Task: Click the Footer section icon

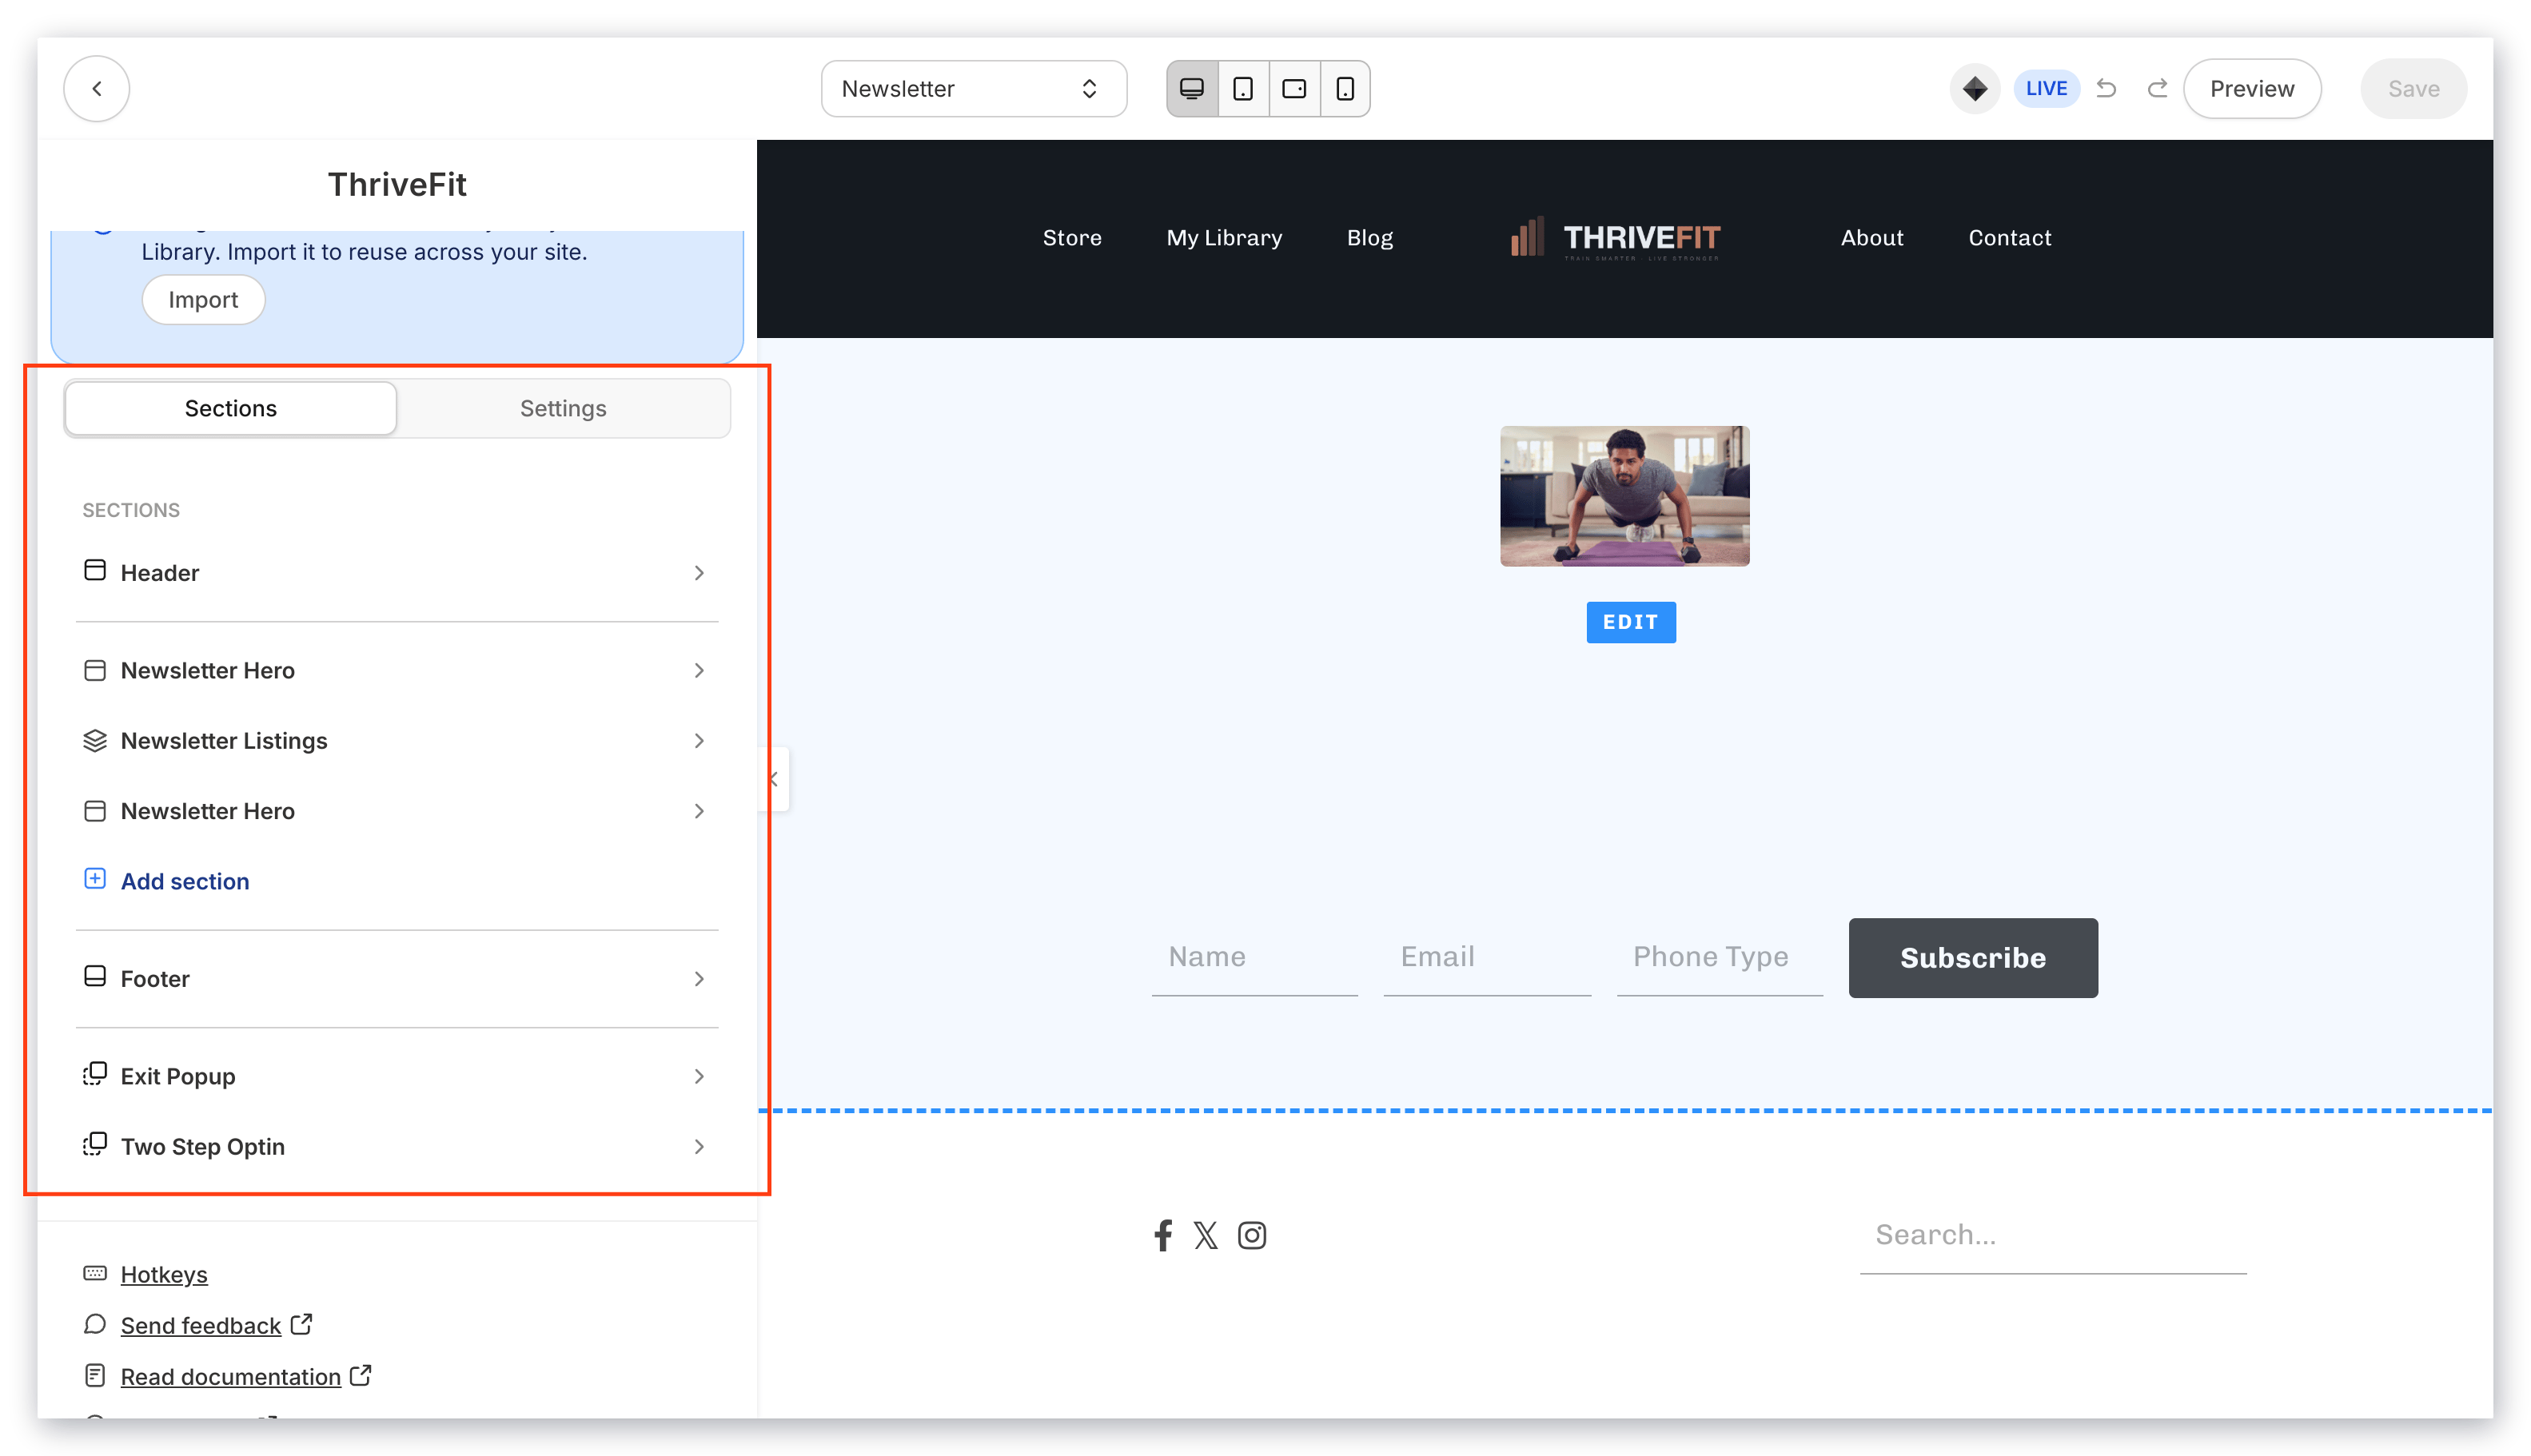Action: [x=95, y=976]
